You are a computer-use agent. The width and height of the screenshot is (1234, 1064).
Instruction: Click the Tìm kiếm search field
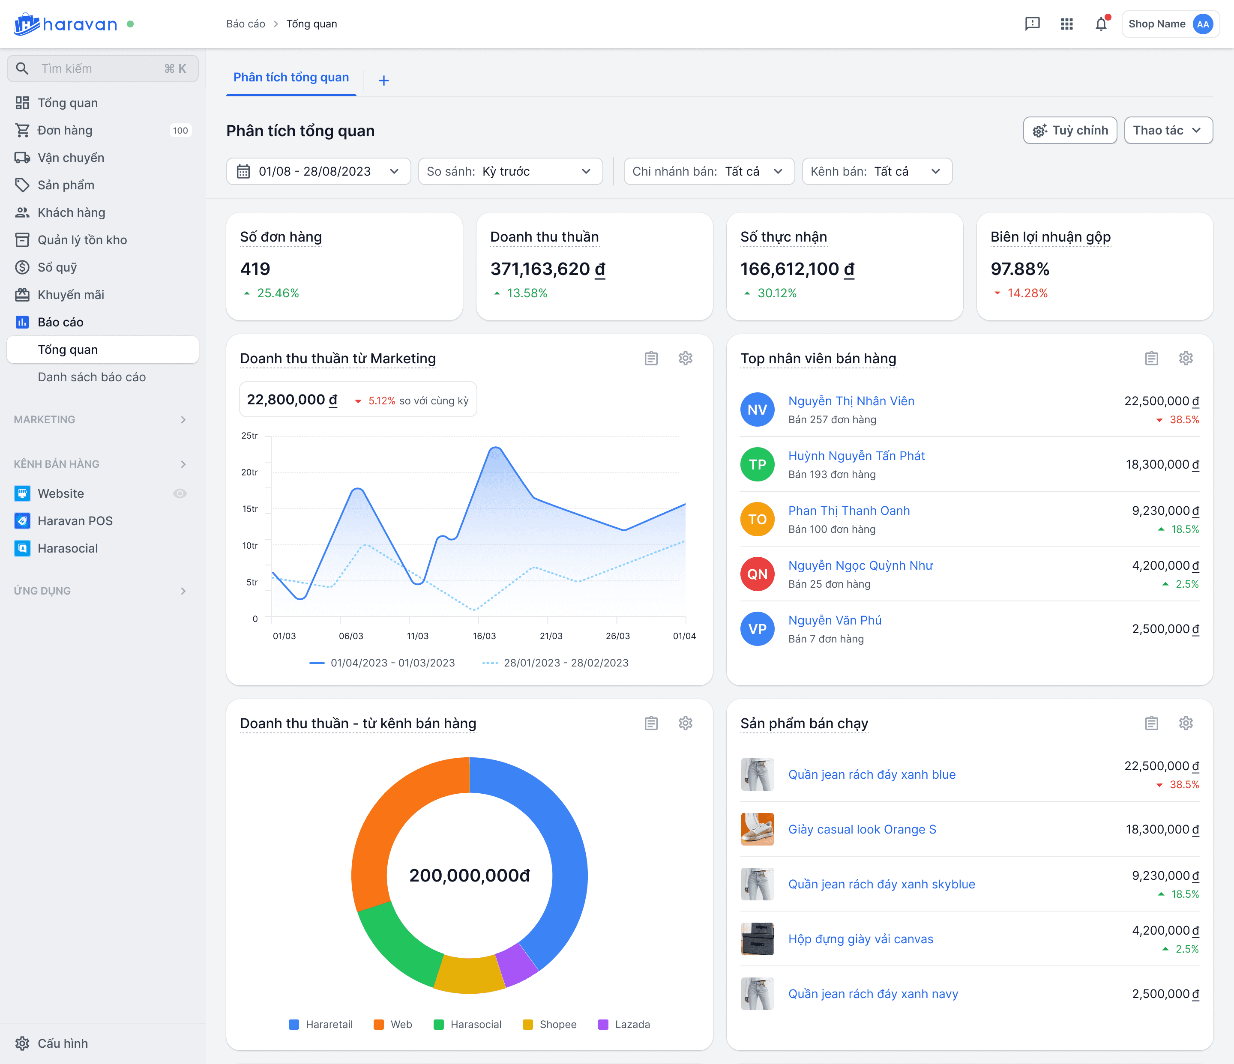[102, 69]
